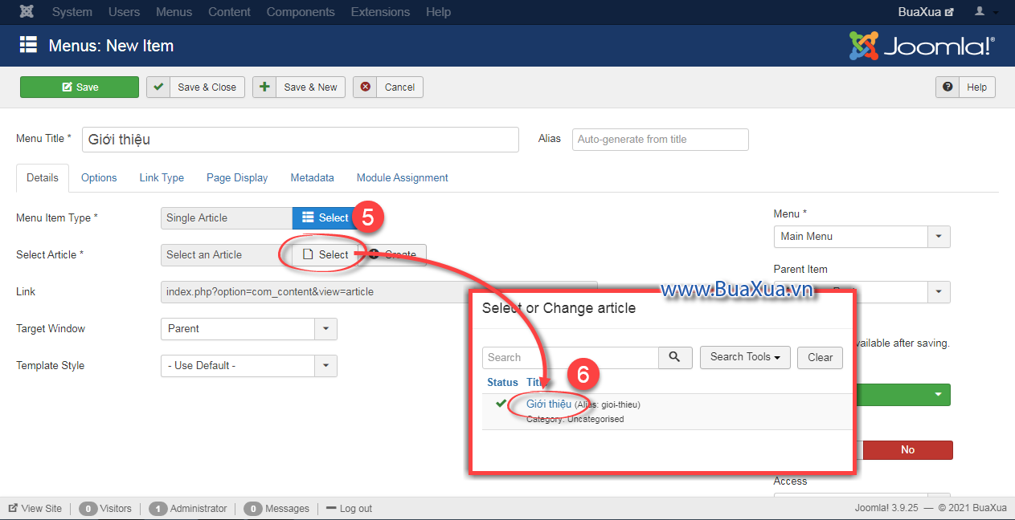Click the 'Single Article' type field
The image size is (1015, 520).
click(x=226, y=217)
